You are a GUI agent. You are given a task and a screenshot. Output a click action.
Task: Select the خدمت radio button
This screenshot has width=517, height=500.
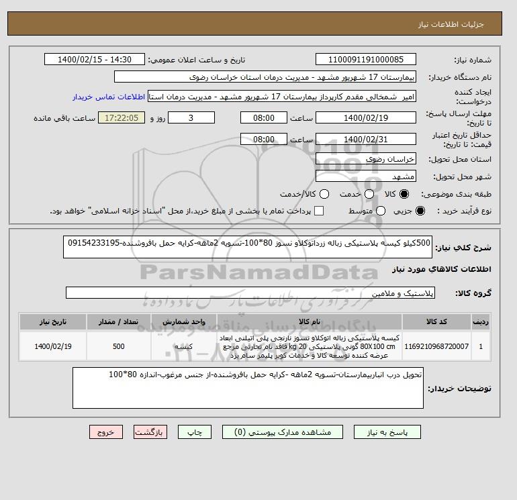(x=369, y=194)
